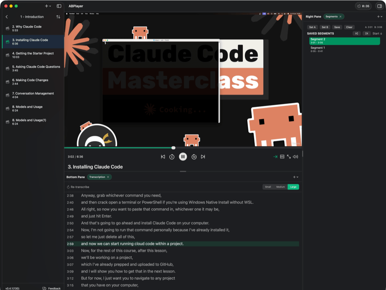
Task: Go back from the 1 - Introduction folder
Action: click(7, 17)
